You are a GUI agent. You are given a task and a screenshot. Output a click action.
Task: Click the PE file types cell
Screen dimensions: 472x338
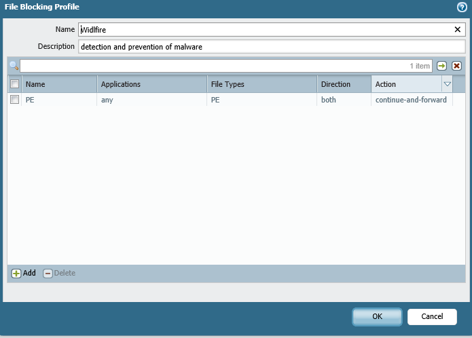tap(262, 100)
